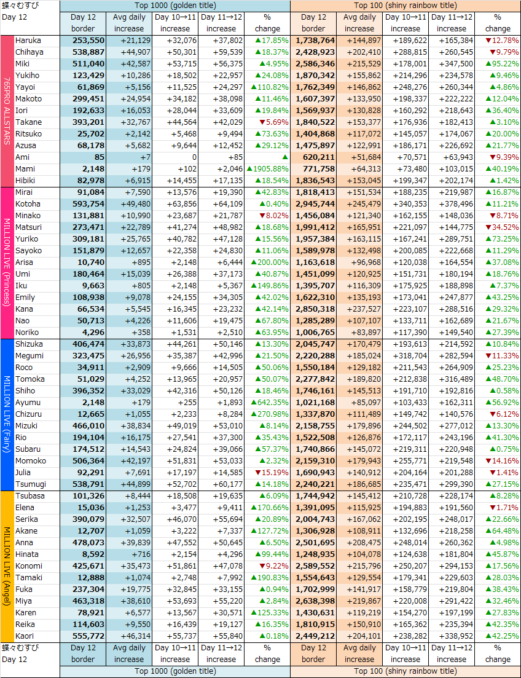
Task: Click the bottom 'Top 100 (shiny rainbow title)' footer
Action: [x=405, y=671]
